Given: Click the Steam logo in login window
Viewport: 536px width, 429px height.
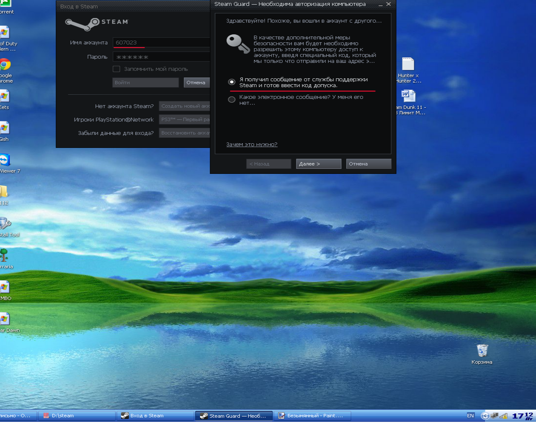Looking at the screenshot, I should pos(97,23).
